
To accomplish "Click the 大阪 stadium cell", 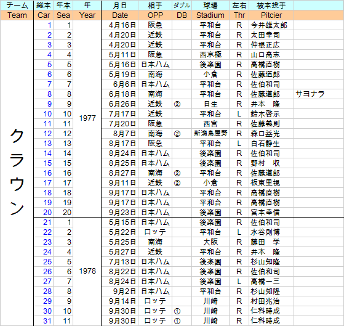I will 210,242.
